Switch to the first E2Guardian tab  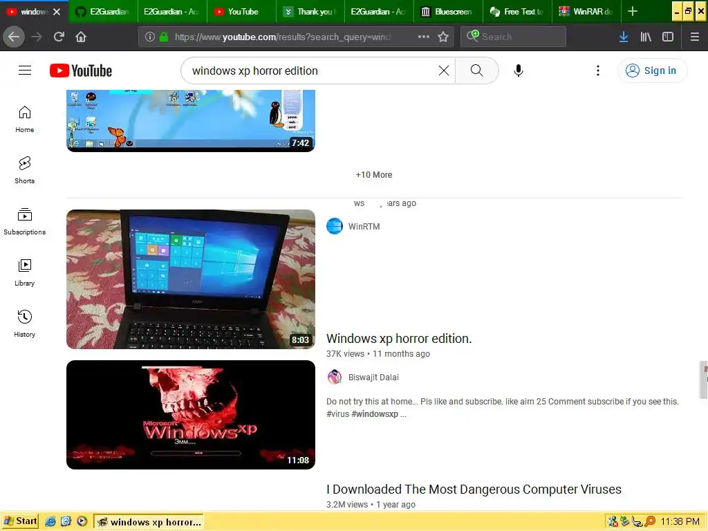pyautogui.click(x=103, y=11)
